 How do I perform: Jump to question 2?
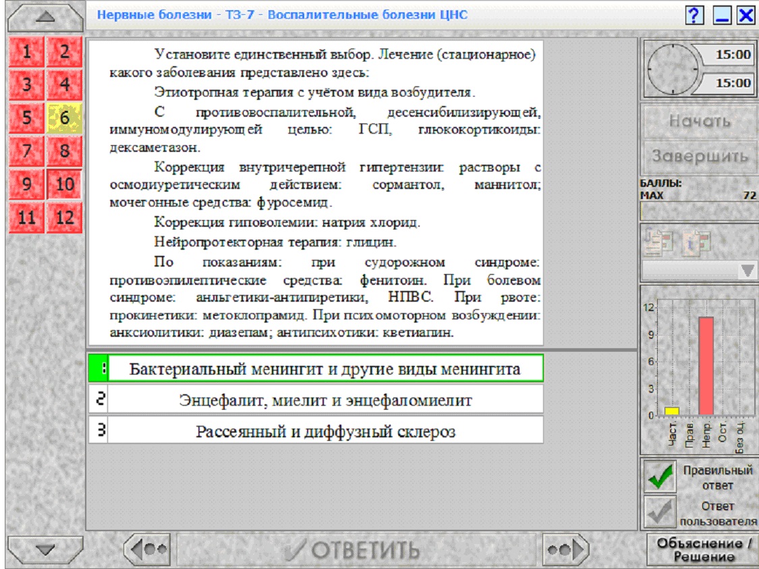(x=64, y=52)
